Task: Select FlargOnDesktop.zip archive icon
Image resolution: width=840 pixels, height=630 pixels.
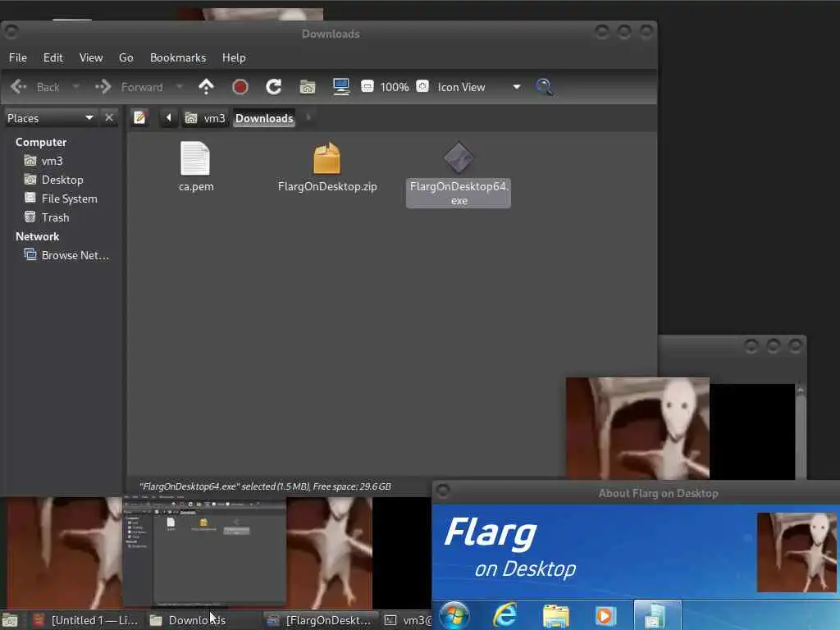Action: (x=326, y=158)
